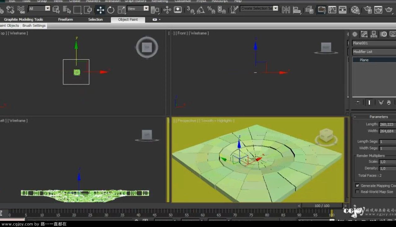Click the Width value field
This screenshot has height=227, width=396.
tap(388, 131)
